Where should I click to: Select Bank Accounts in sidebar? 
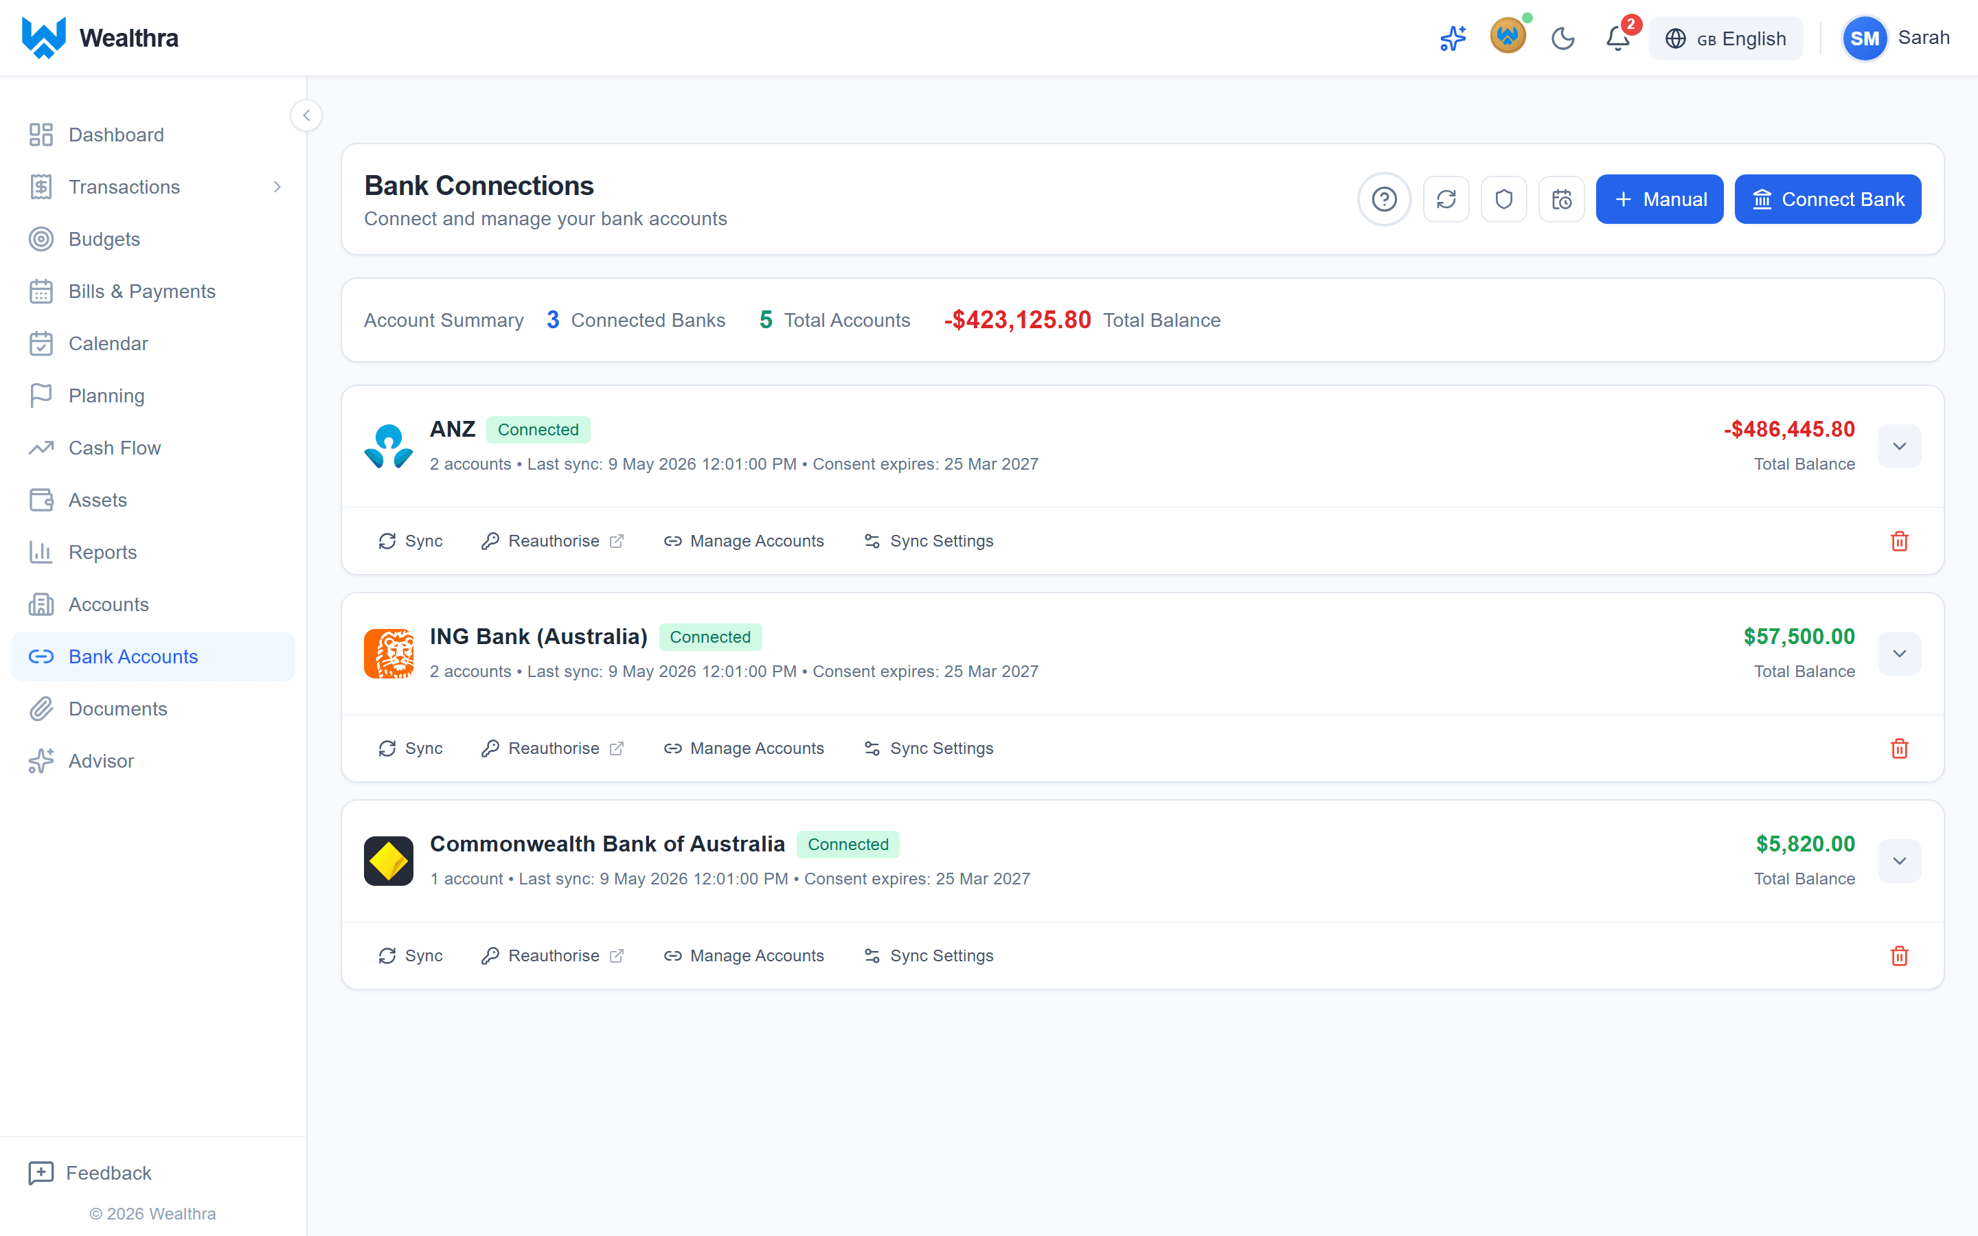click(153, 656)
